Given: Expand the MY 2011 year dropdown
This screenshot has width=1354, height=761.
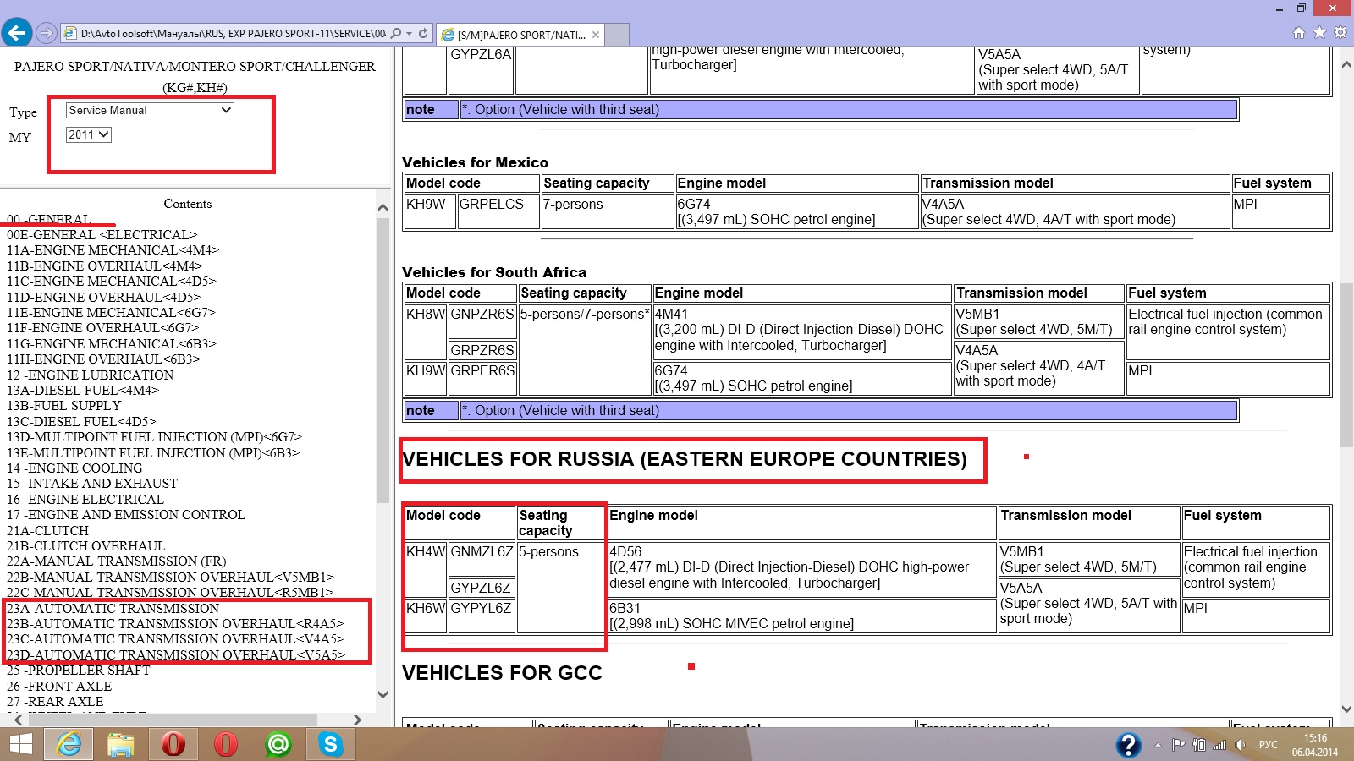Looking at the screenshot, I should pyautogui.click(x=89, y=134).
